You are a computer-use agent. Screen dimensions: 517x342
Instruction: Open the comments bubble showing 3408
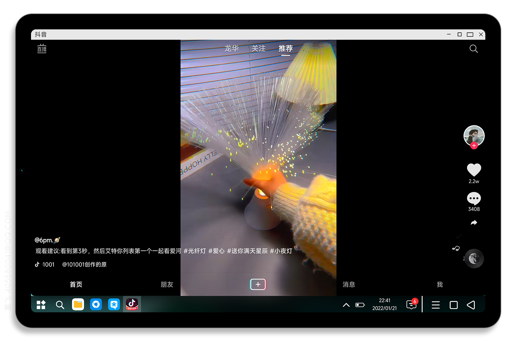(x=474, y=198)
